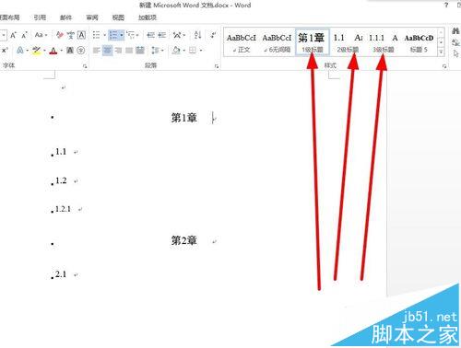Image resolution: width=461 pixels, height=348 pixels.
Task: Toggle center alignment
Action: (107, 50)
